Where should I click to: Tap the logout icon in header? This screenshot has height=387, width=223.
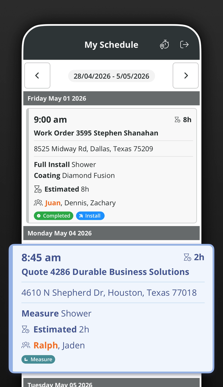184,45
